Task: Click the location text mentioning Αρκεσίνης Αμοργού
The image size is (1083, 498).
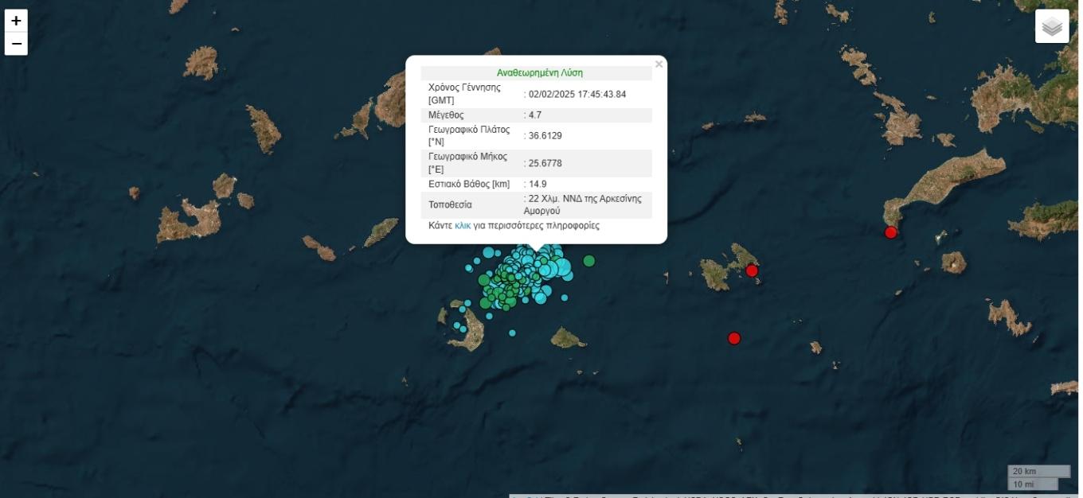Action: coord(586,204)
